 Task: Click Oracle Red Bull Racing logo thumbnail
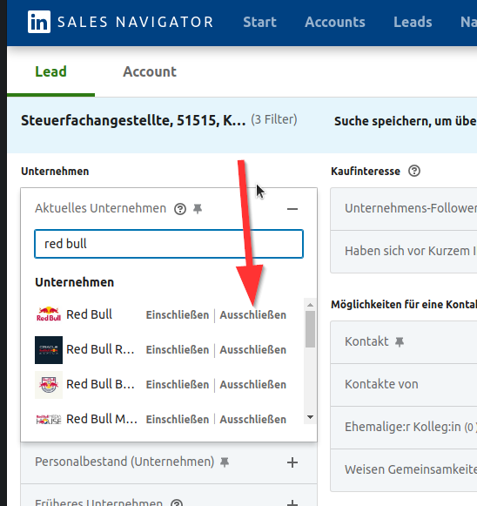tap(49, 350)
